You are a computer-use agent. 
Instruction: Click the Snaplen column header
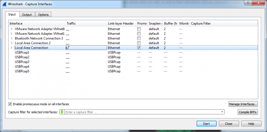155,23
